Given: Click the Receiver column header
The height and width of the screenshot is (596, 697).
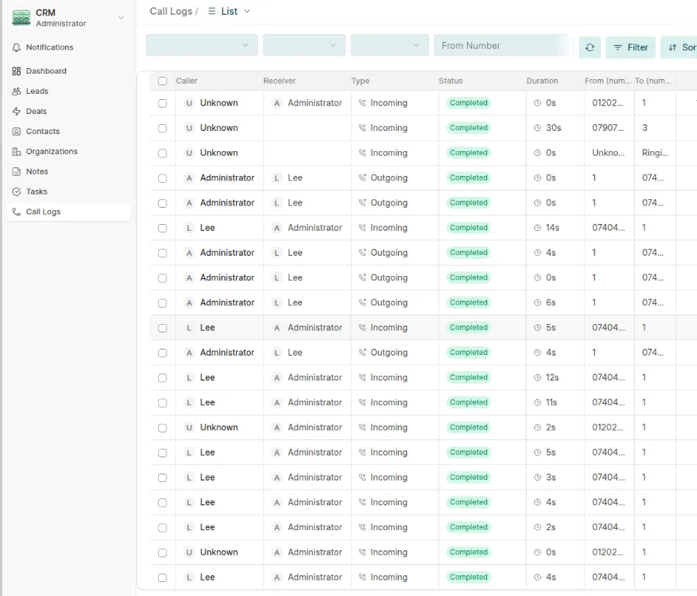Looking at the screenshot, I should pyautogui.click(x=279, y=81).
